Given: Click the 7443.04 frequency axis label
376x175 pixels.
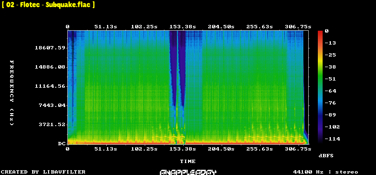Looking at the screenshot, I should click(x=52, y=105).
